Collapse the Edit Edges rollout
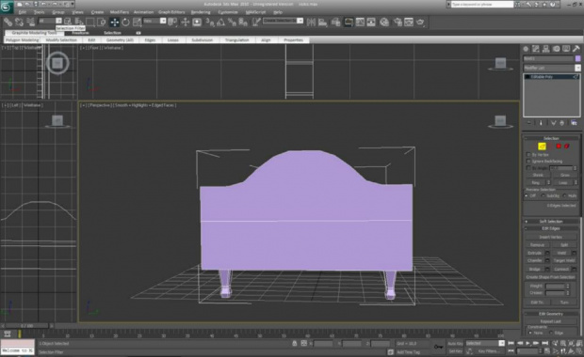Screen dimensions: 584x357 click(x=551, y=228)
